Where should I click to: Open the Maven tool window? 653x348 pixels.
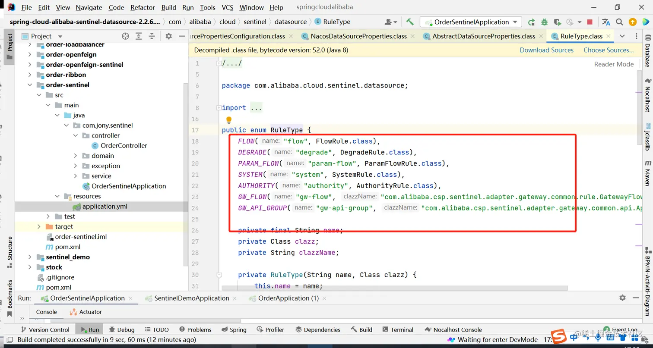click(647, 173)
